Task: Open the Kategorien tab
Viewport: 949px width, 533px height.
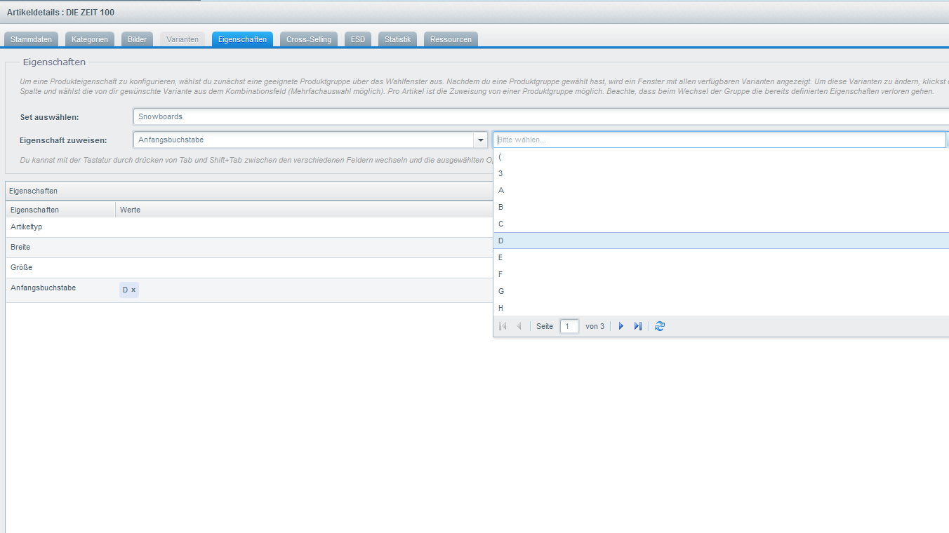Action: pyautogui.click(x=90, y=39)
